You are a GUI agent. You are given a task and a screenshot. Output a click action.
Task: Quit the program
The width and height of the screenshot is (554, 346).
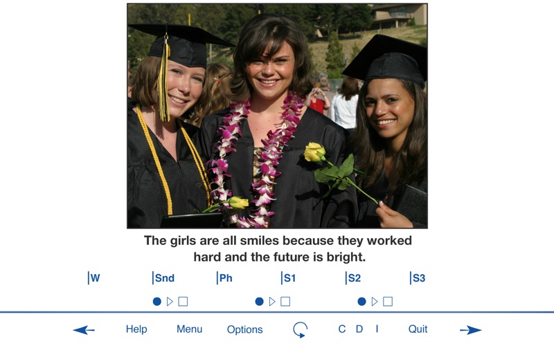point(418,329)
